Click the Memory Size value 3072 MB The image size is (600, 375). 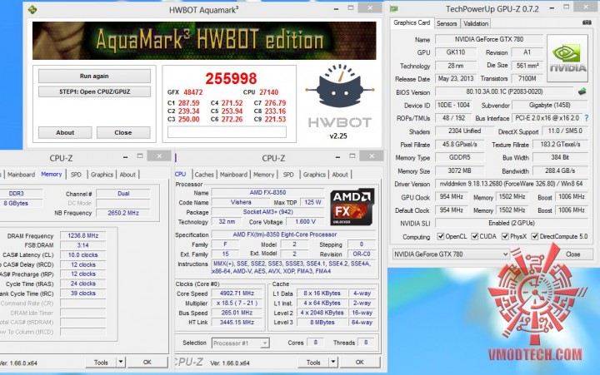pos(459,170)
